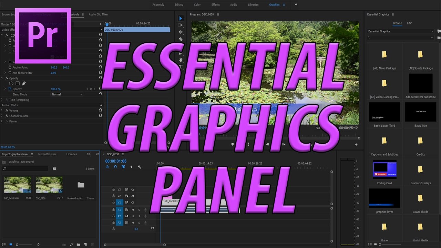
Task: Click the Find magnifier icon at Project panel bottom
Action: 71,245
